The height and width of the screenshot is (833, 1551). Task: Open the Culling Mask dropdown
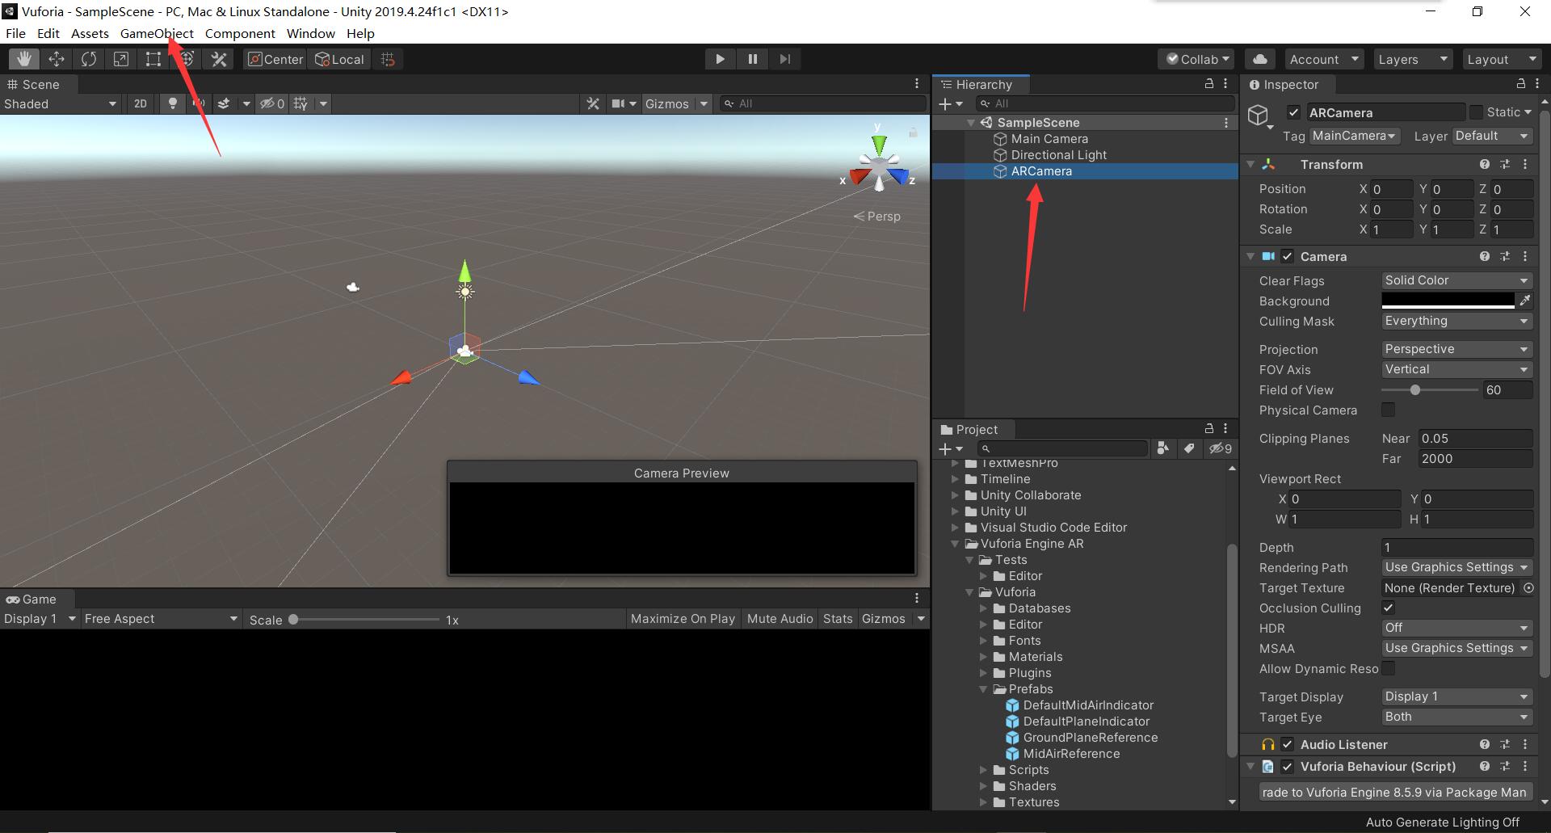[1456, 321]
